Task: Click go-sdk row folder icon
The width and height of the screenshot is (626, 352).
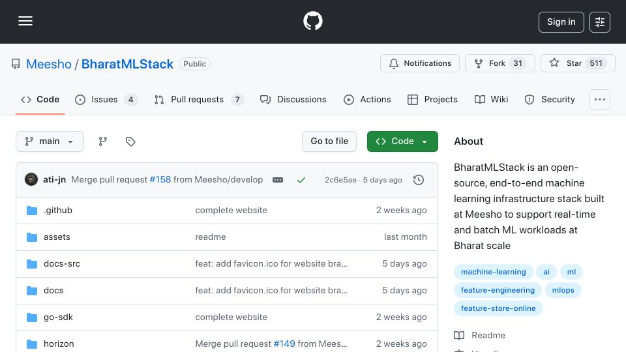Action: (x=32, y=317)
